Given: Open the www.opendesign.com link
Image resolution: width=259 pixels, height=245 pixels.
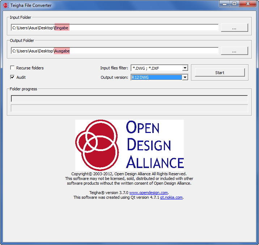Looking at the screenshot, I should (x=149, y=193).
